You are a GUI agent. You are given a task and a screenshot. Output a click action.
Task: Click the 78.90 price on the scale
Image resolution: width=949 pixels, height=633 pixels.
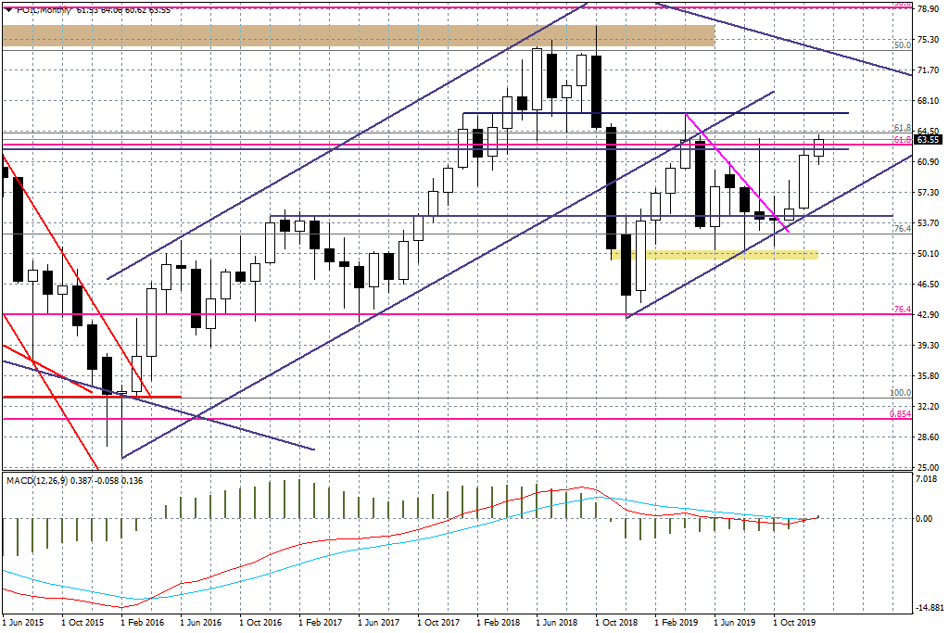click(x=929, y=9)
